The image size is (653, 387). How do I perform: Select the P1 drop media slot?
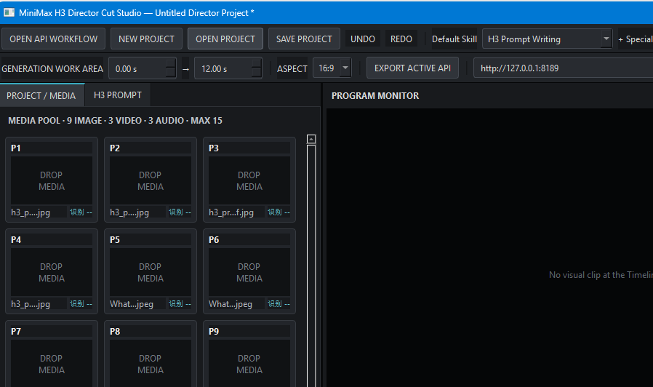[x=52, y=180]
